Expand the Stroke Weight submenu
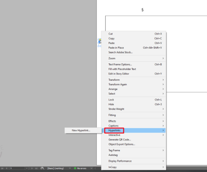The height and width of the screenshot is (172, 207). pyautogui.click(x=134, y=109)
